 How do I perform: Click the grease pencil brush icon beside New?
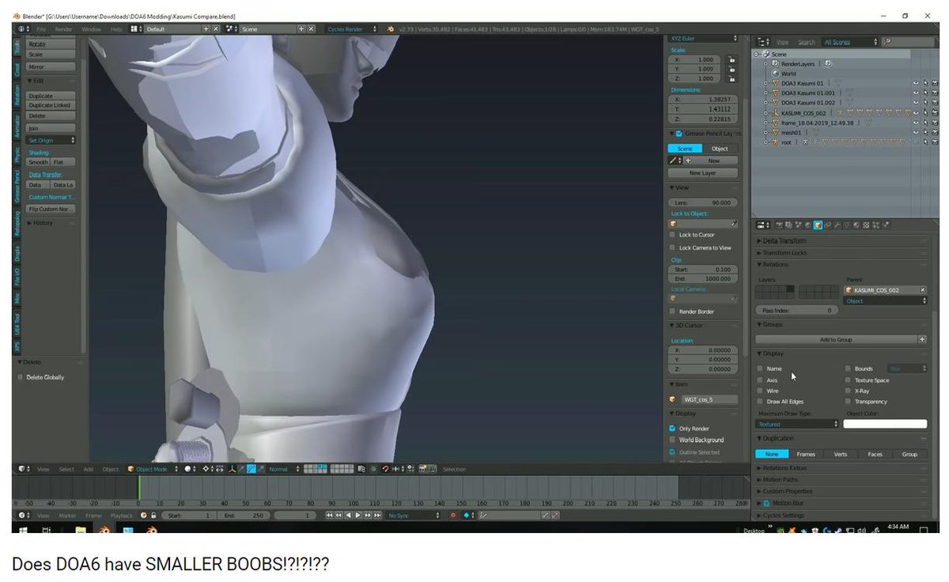674,161
